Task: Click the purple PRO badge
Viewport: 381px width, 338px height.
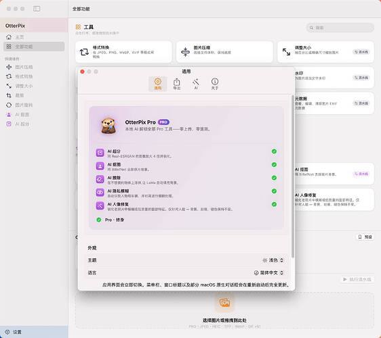Action: click(x=163, y=122)
